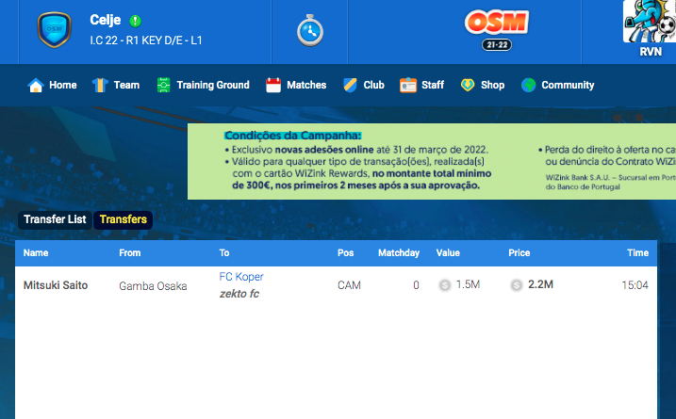Switch to the Transfer List tab

[55, 219]
